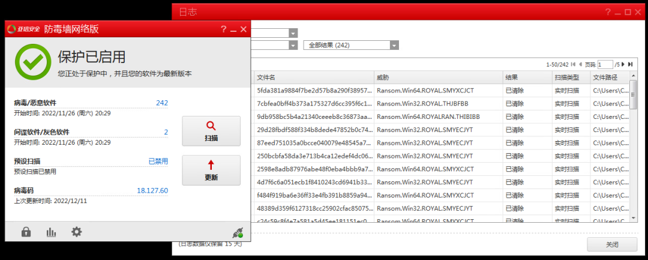The height and width of the screenshot is (260, 648).
Task: Open settings via the gear icon
Action: [x=76, y=232]
